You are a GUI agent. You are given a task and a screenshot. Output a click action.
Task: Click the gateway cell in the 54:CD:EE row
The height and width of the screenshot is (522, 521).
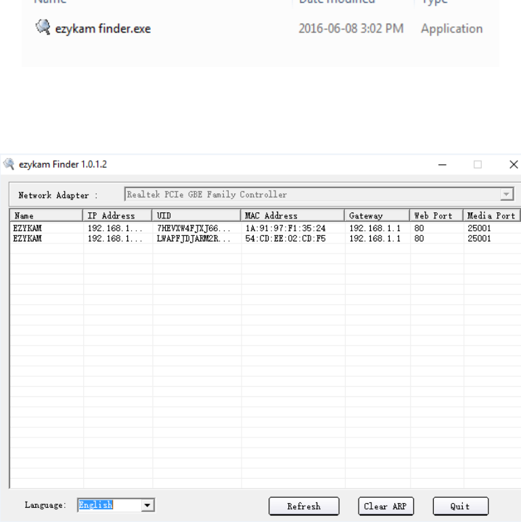[x=375, y=239]
